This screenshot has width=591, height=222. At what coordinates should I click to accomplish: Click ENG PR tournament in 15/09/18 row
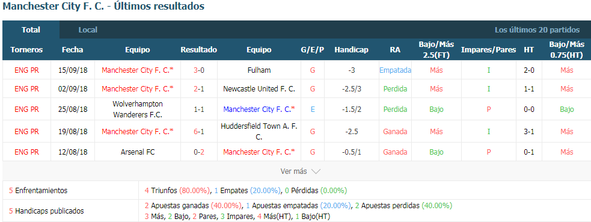tap(26, 70)
